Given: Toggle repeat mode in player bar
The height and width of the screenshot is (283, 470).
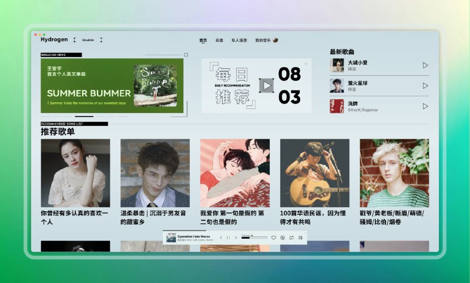Looking at the screenshot, I should point(291,238).
